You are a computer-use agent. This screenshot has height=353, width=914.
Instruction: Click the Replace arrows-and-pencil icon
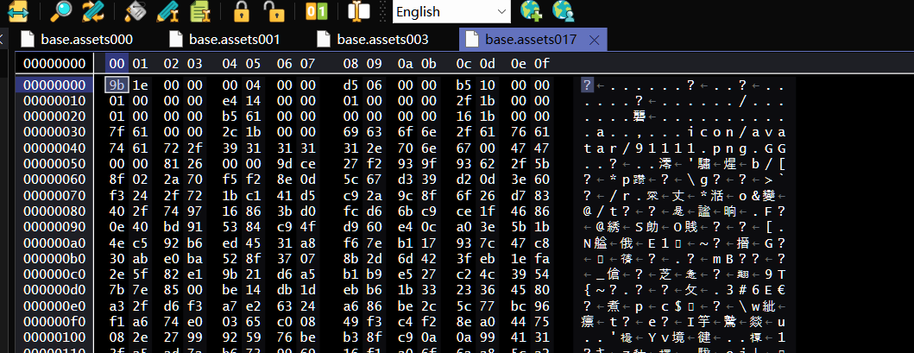pyautogui.click(x=92, y=11)
